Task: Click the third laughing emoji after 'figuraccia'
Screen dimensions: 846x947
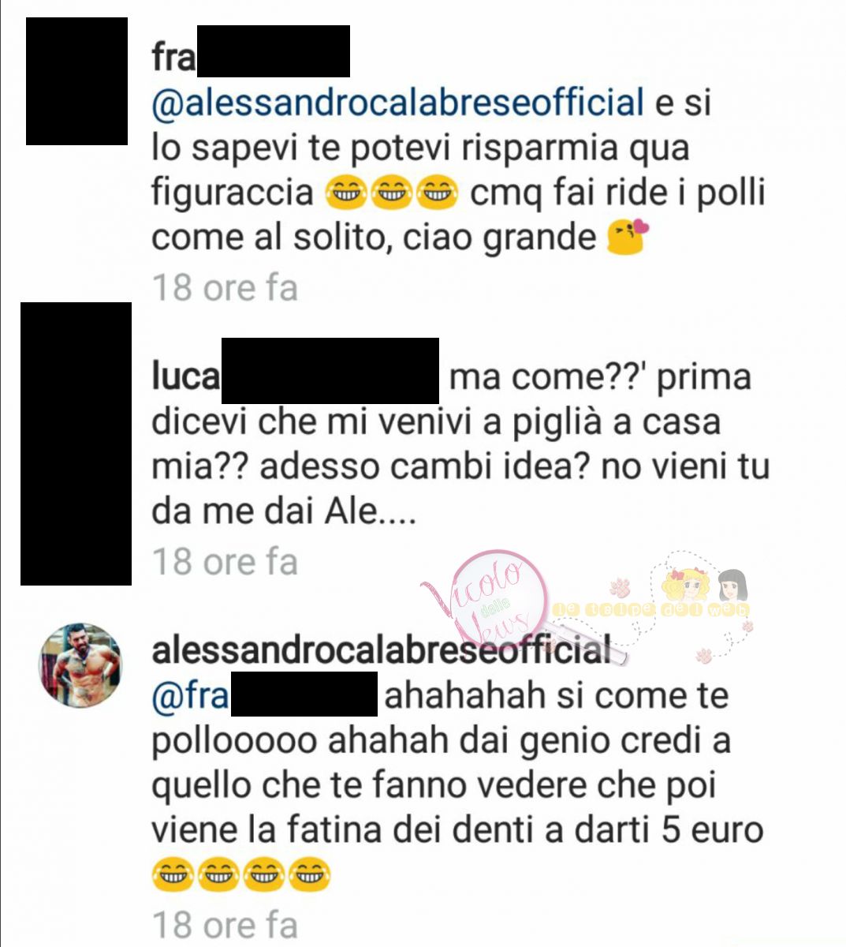Action: (438, 193)
